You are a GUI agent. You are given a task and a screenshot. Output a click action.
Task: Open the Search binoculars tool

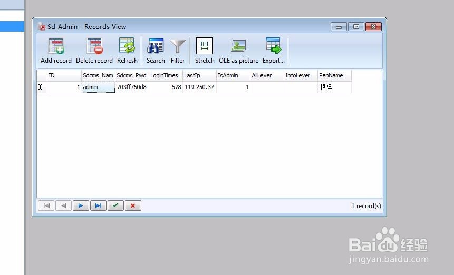pos(156,51)
